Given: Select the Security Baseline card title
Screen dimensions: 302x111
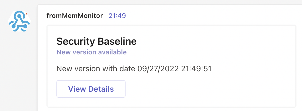Looking at the screenshot, I should pyautogui.click(x=97, y=42).
